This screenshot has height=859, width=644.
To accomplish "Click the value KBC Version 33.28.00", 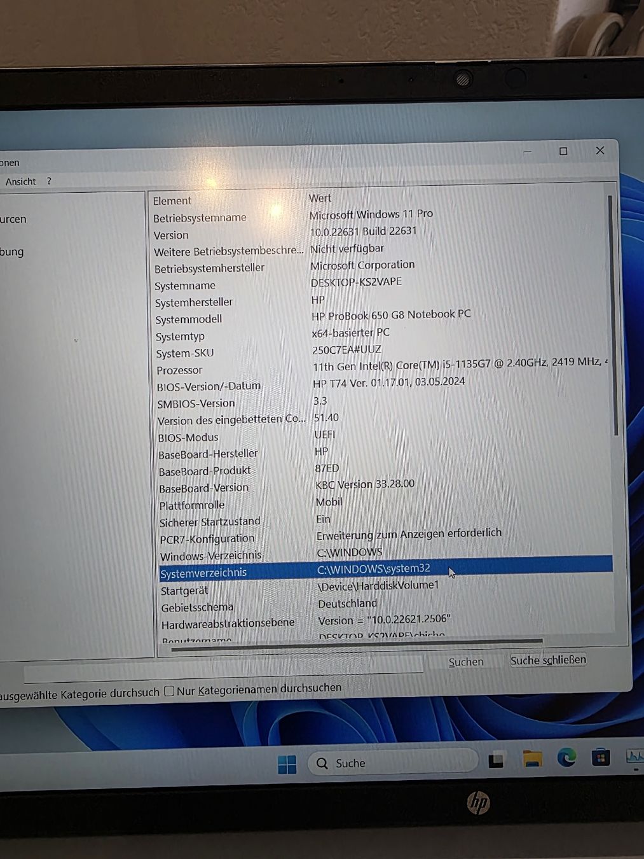I will (365, 484).
